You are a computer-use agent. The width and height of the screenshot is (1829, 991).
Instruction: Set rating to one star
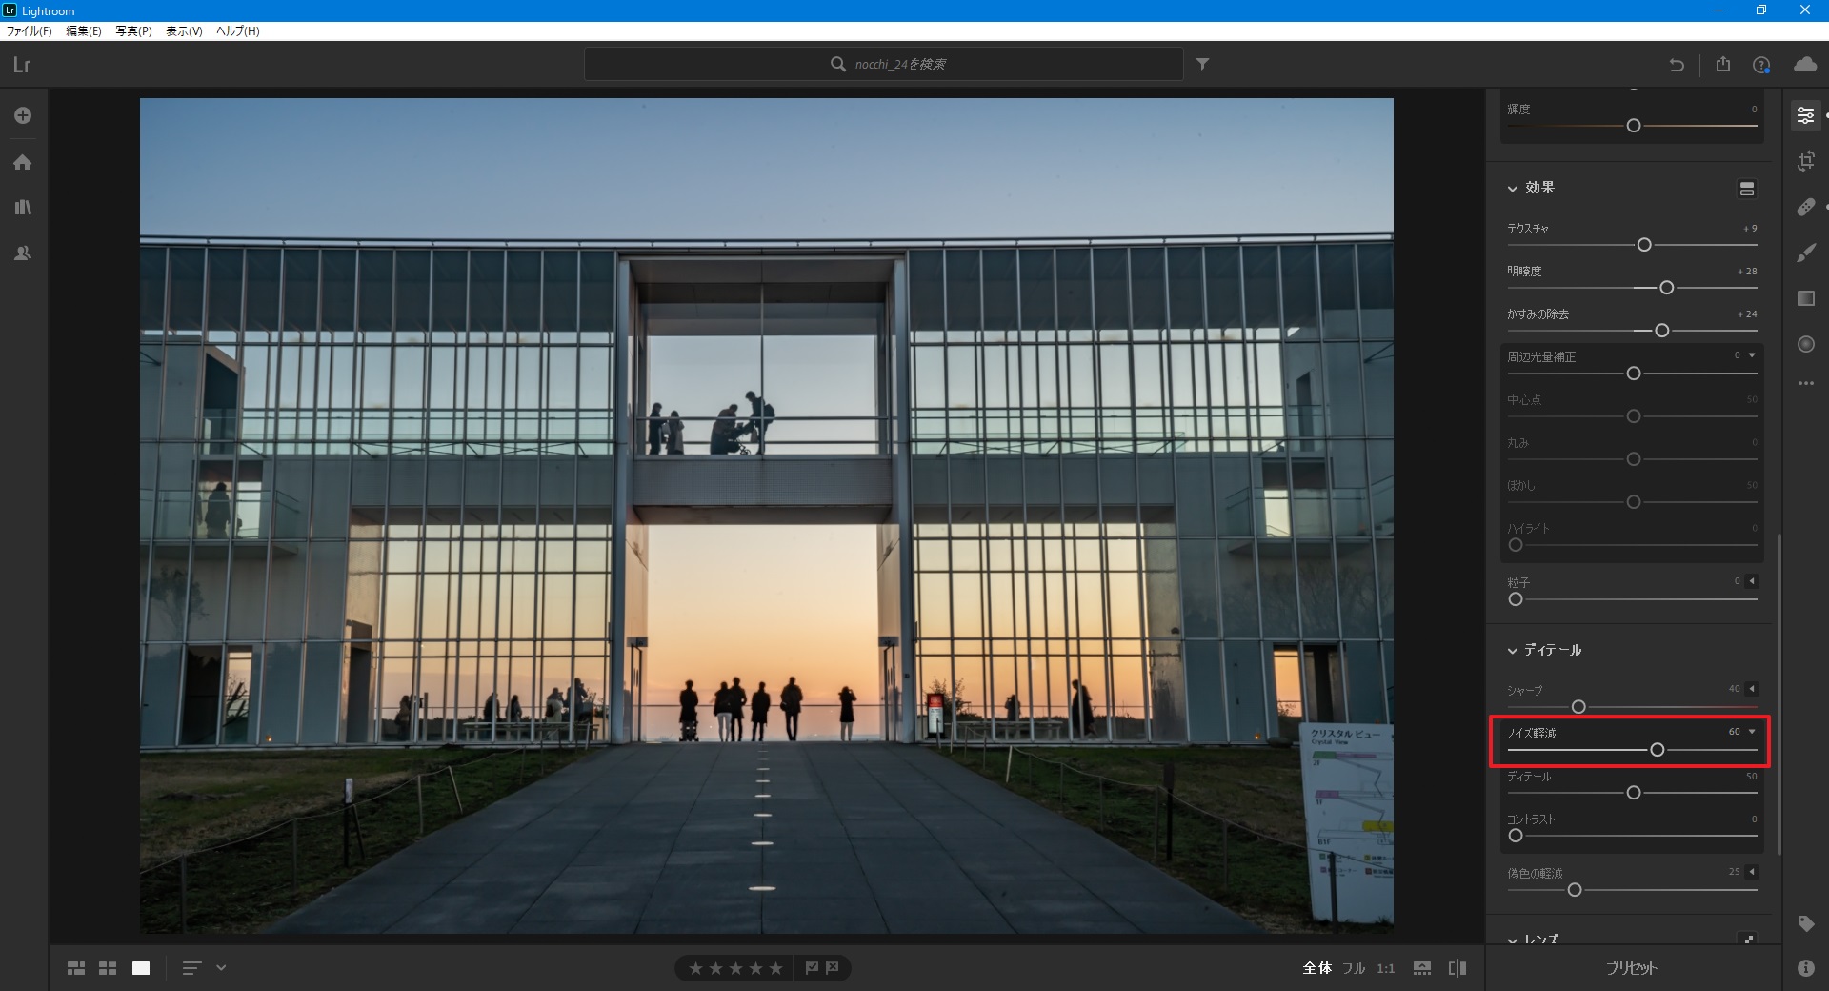coord(695,968)
